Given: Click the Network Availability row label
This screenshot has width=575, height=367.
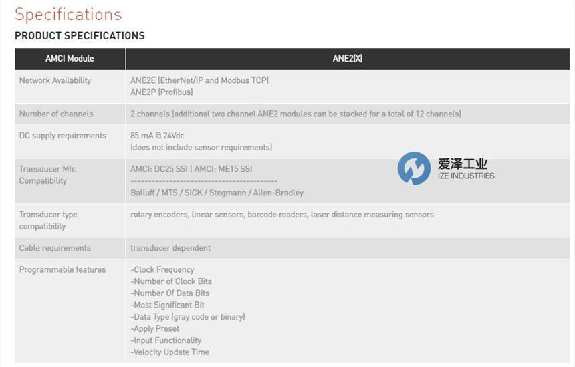Looking at the screenshot, I should tap(55, 80).
